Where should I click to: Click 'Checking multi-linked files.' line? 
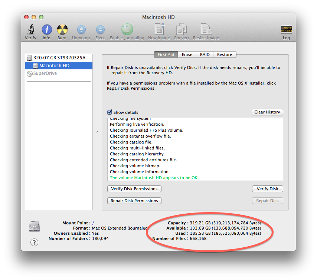[x=137, y=148]
